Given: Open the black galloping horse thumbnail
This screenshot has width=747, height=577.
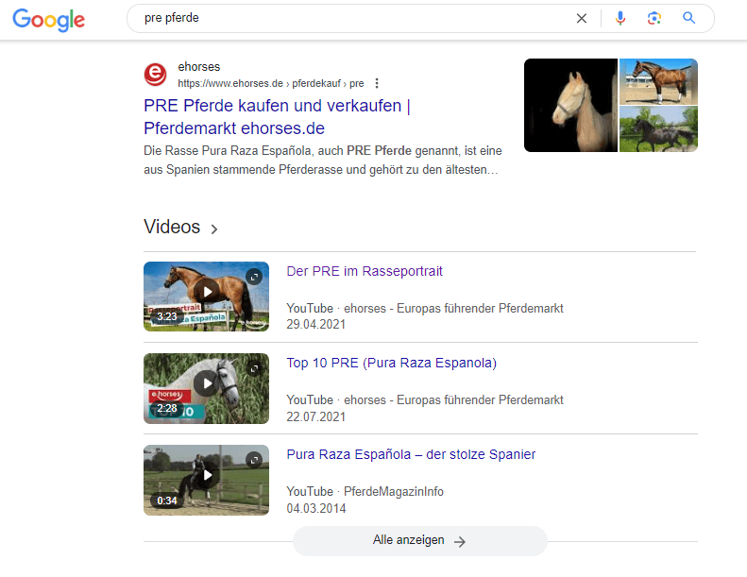Looking at the screenshot, I should tap(658, 129).
